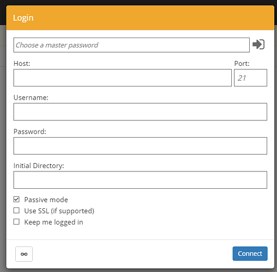Click the Connect button
Image resolution: width=277 pixels, height=272 pixels.
(x=250, y=254)
